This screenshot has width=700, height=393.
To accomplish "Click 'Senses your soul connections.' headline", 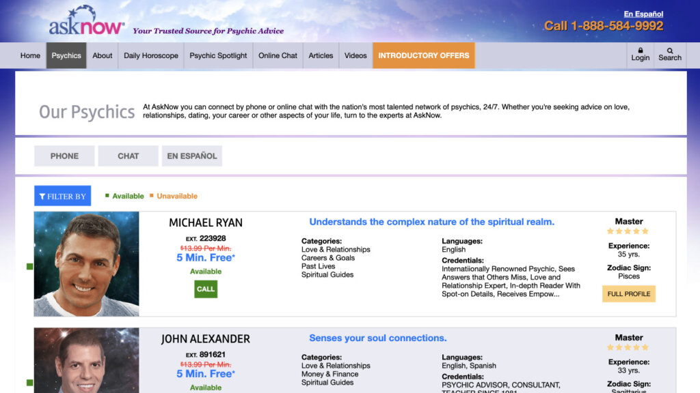I will tap(377, 338).
